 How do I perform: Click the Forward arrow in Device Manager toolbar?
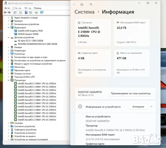(9, 12)
